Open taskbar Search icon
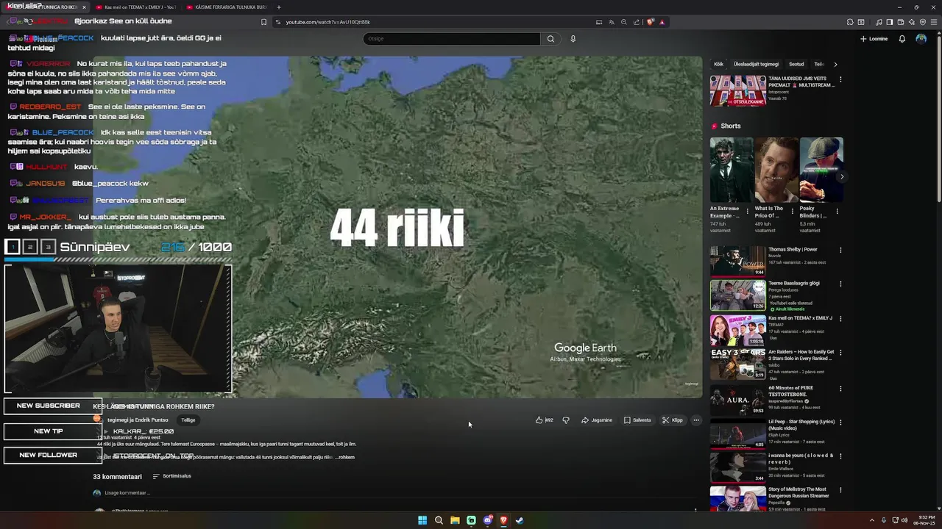942x529 pixels. point(439,520)
